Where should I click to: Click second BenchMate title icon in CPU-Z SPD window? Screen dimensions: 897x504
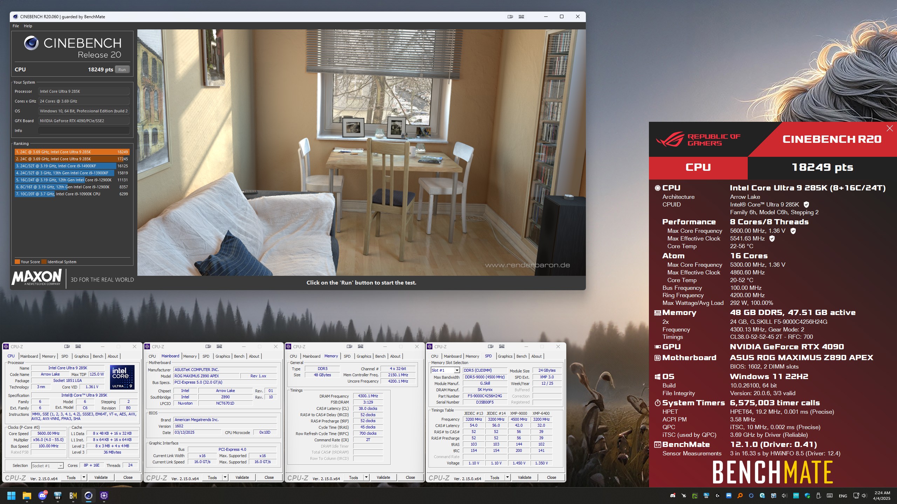(x=502, y=346)
